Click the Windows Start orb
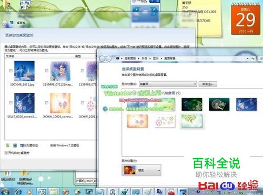This screenshot has width=263, height=195. 5,192
